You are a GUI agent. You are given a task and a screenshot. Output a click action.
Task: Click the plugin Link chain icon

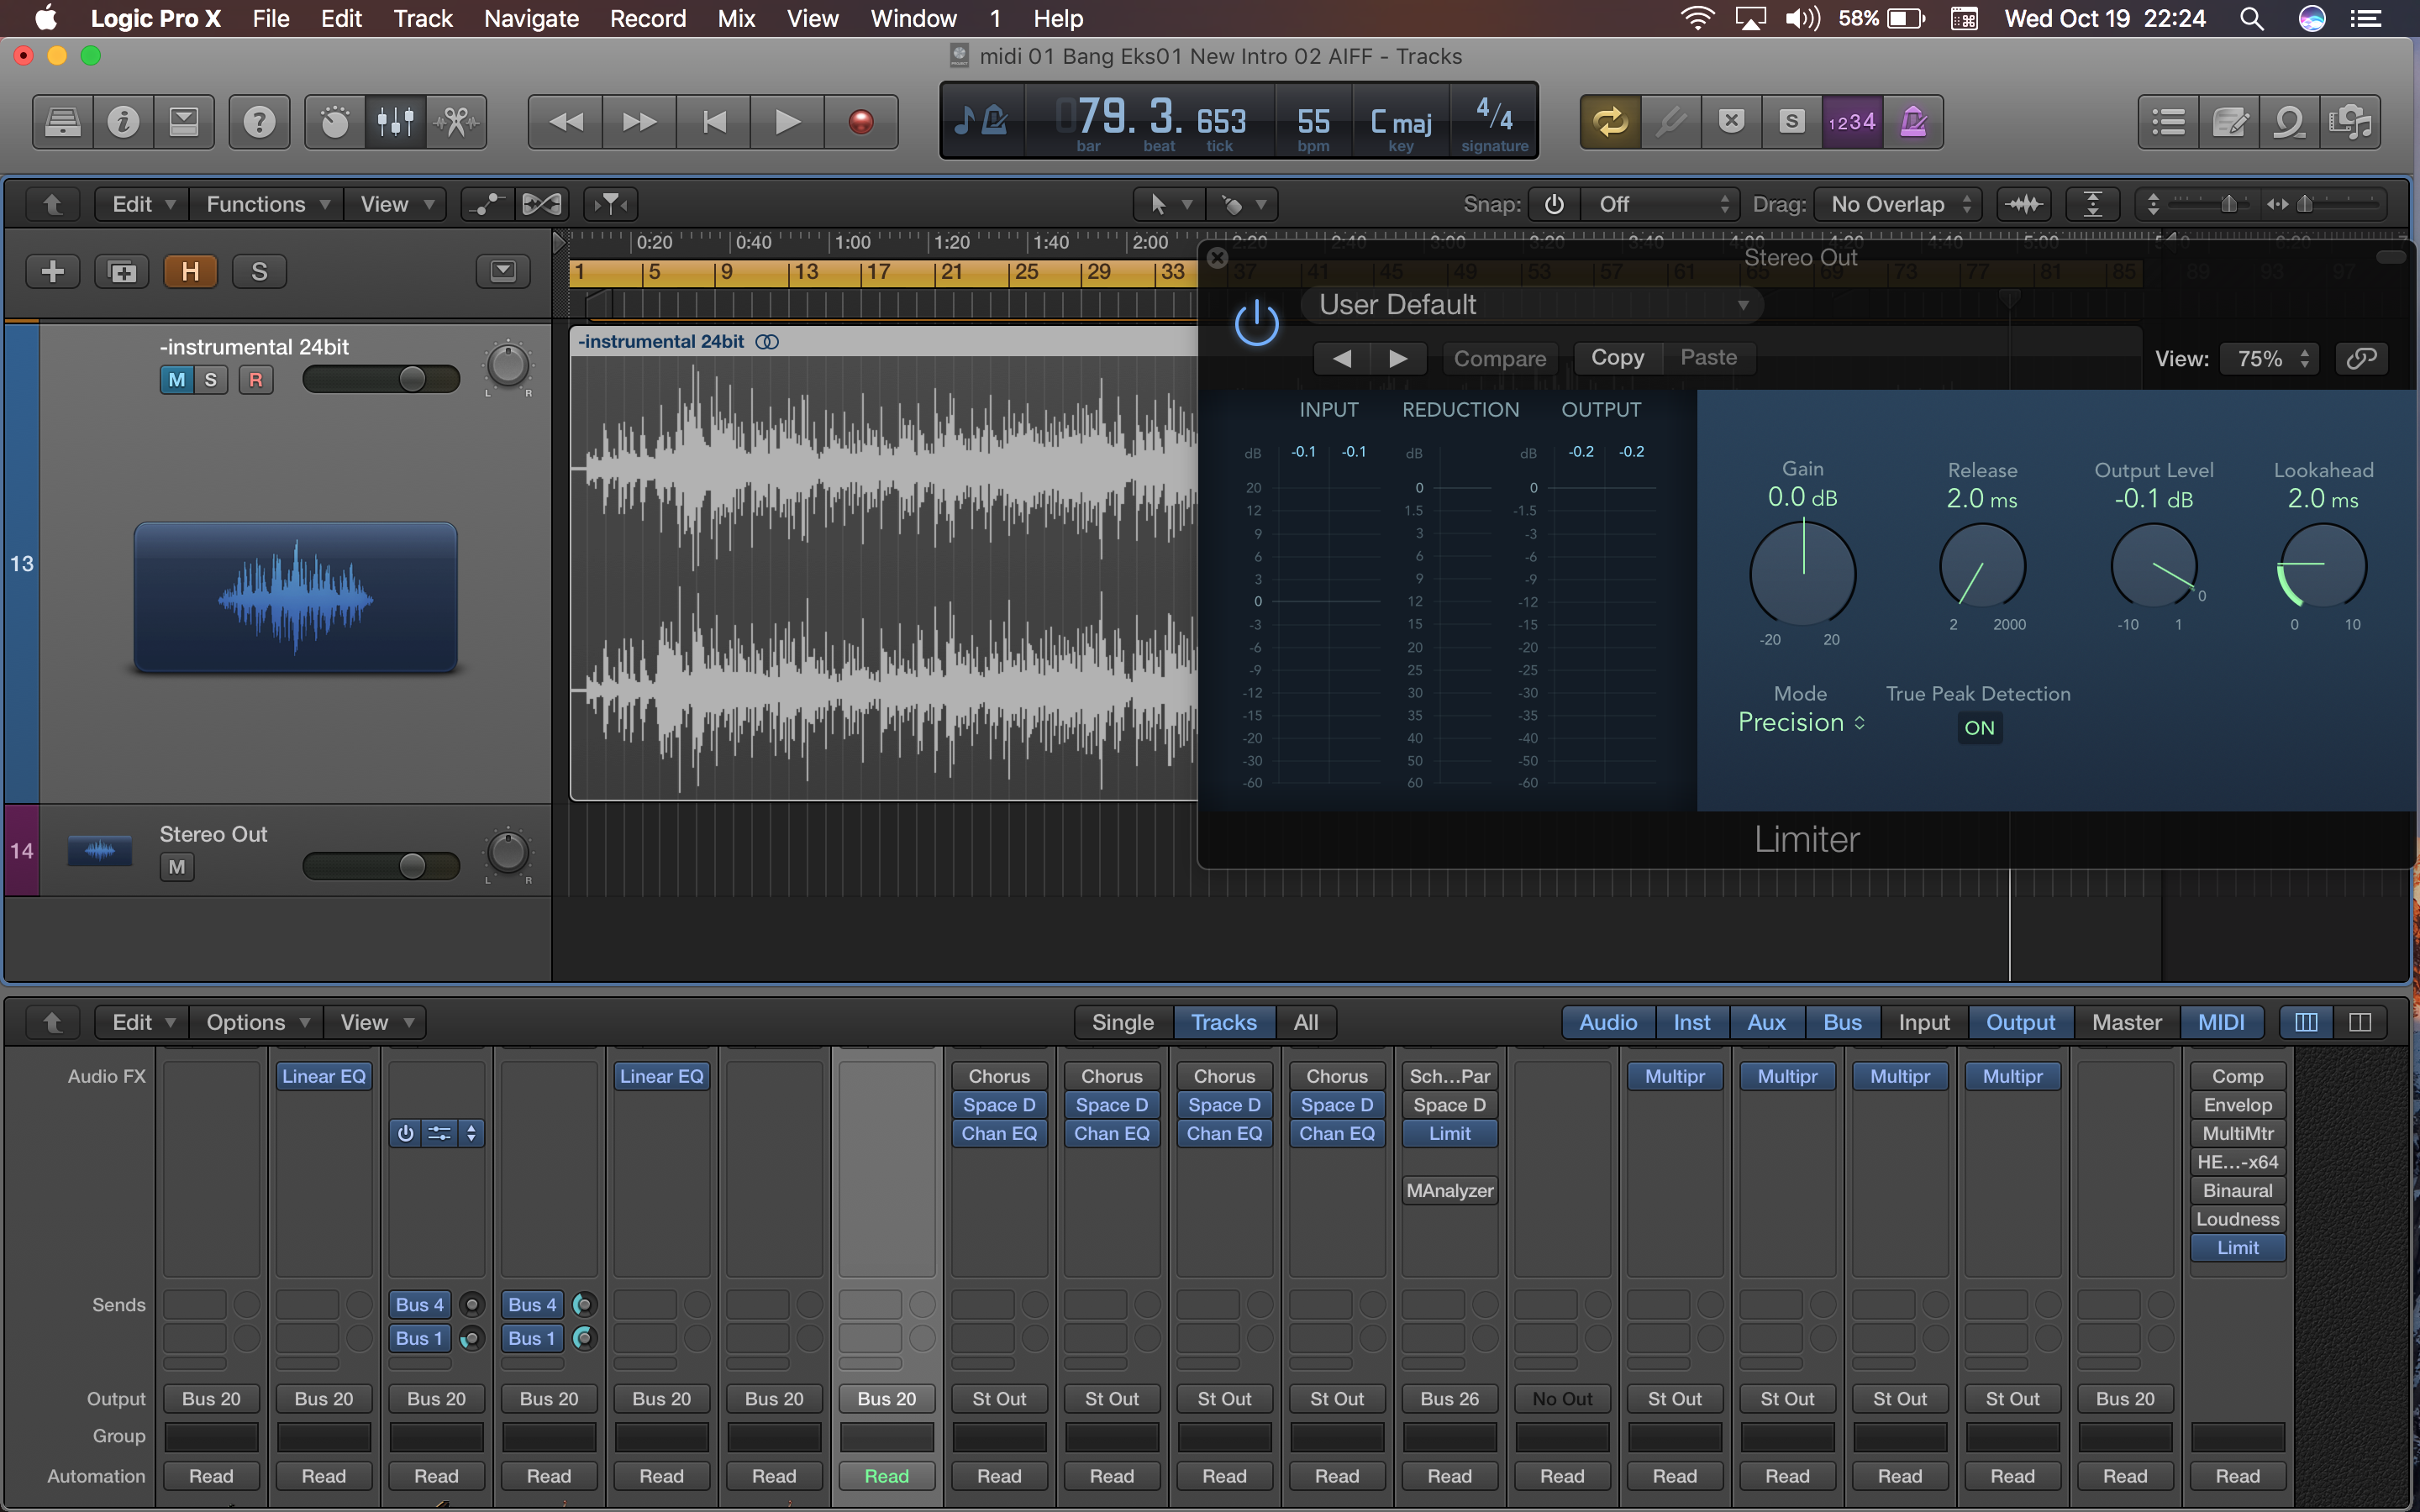(x=2361, y=358)
